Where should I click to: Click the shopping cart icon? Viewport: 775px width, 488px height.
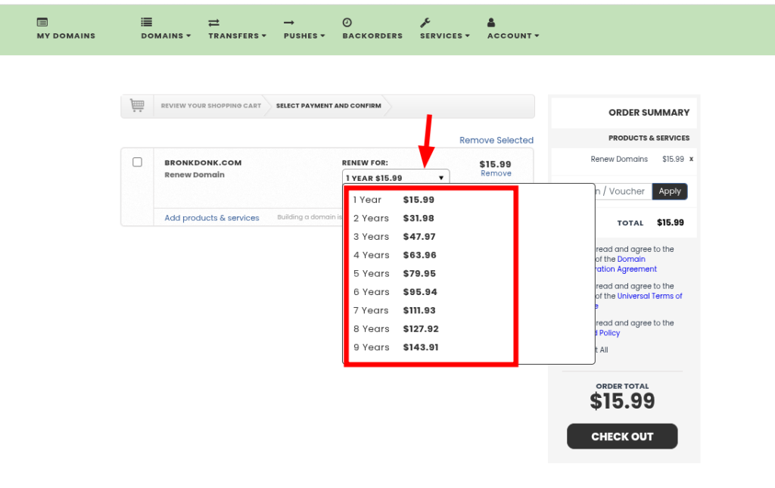pyautogui.click(x=137, y=106)
